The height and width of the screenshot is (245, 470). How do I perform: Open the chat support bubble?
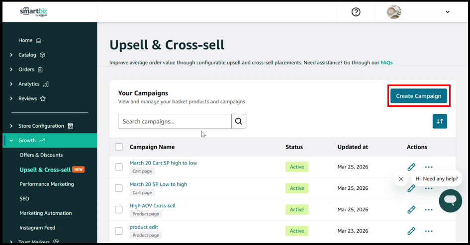pos(450,200)
